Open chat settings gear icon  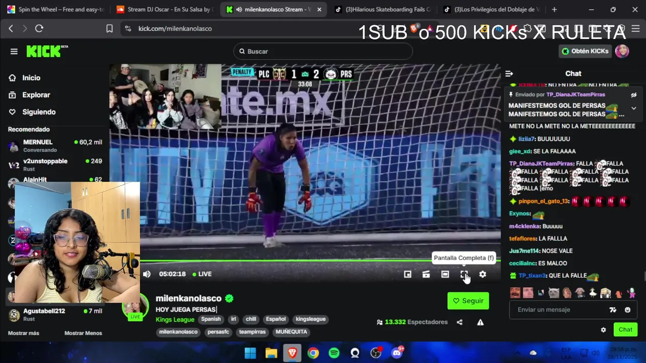click(x=603, y=330)
